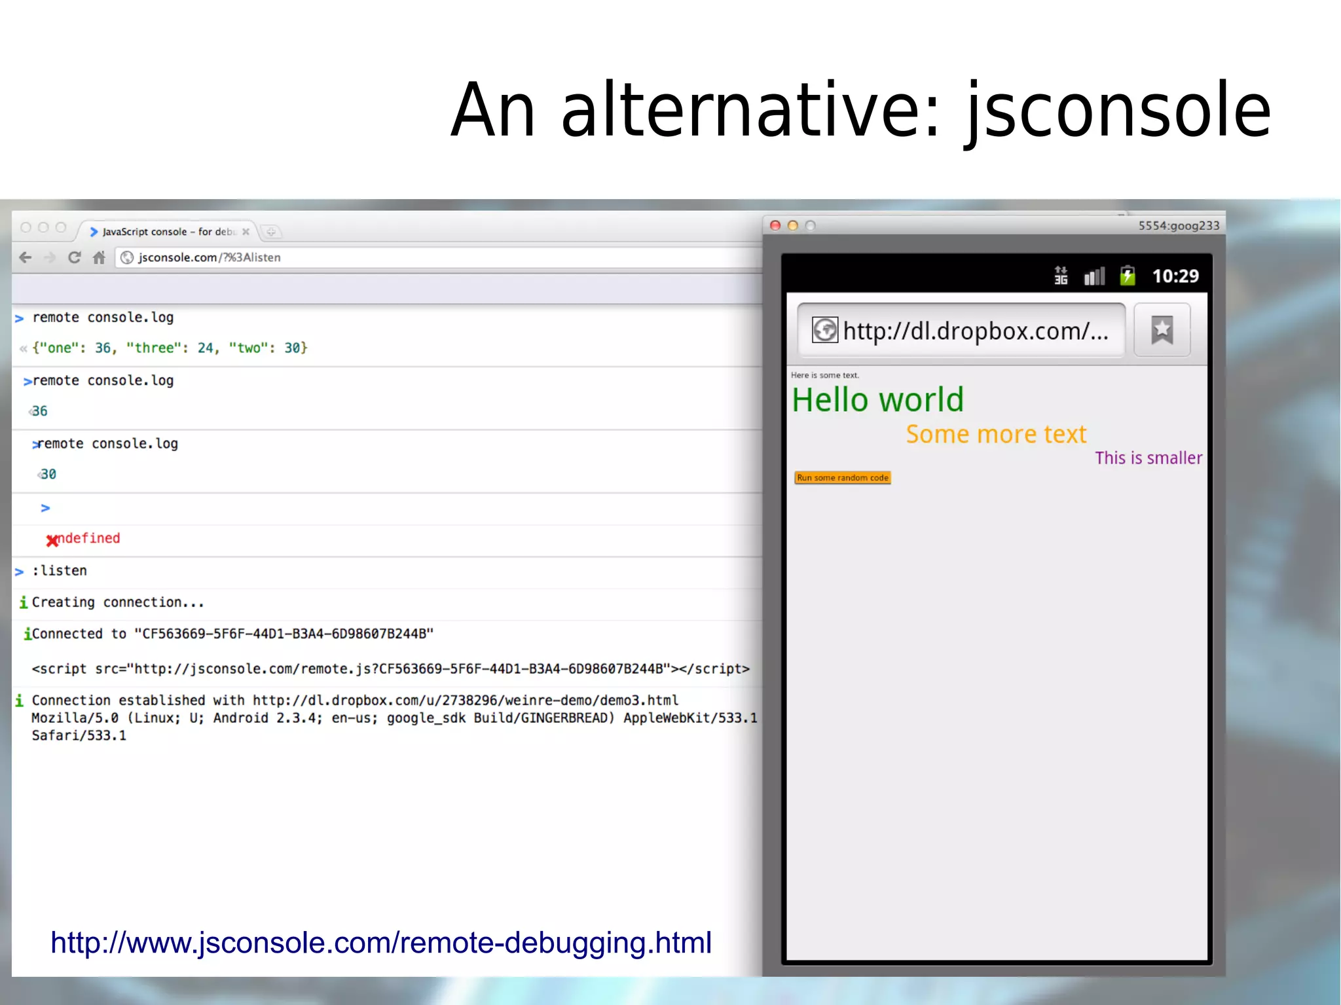Tap the Hello world heading in emulator
The width and height of the screenshot is (1341, 1005).
coord(877,399)
